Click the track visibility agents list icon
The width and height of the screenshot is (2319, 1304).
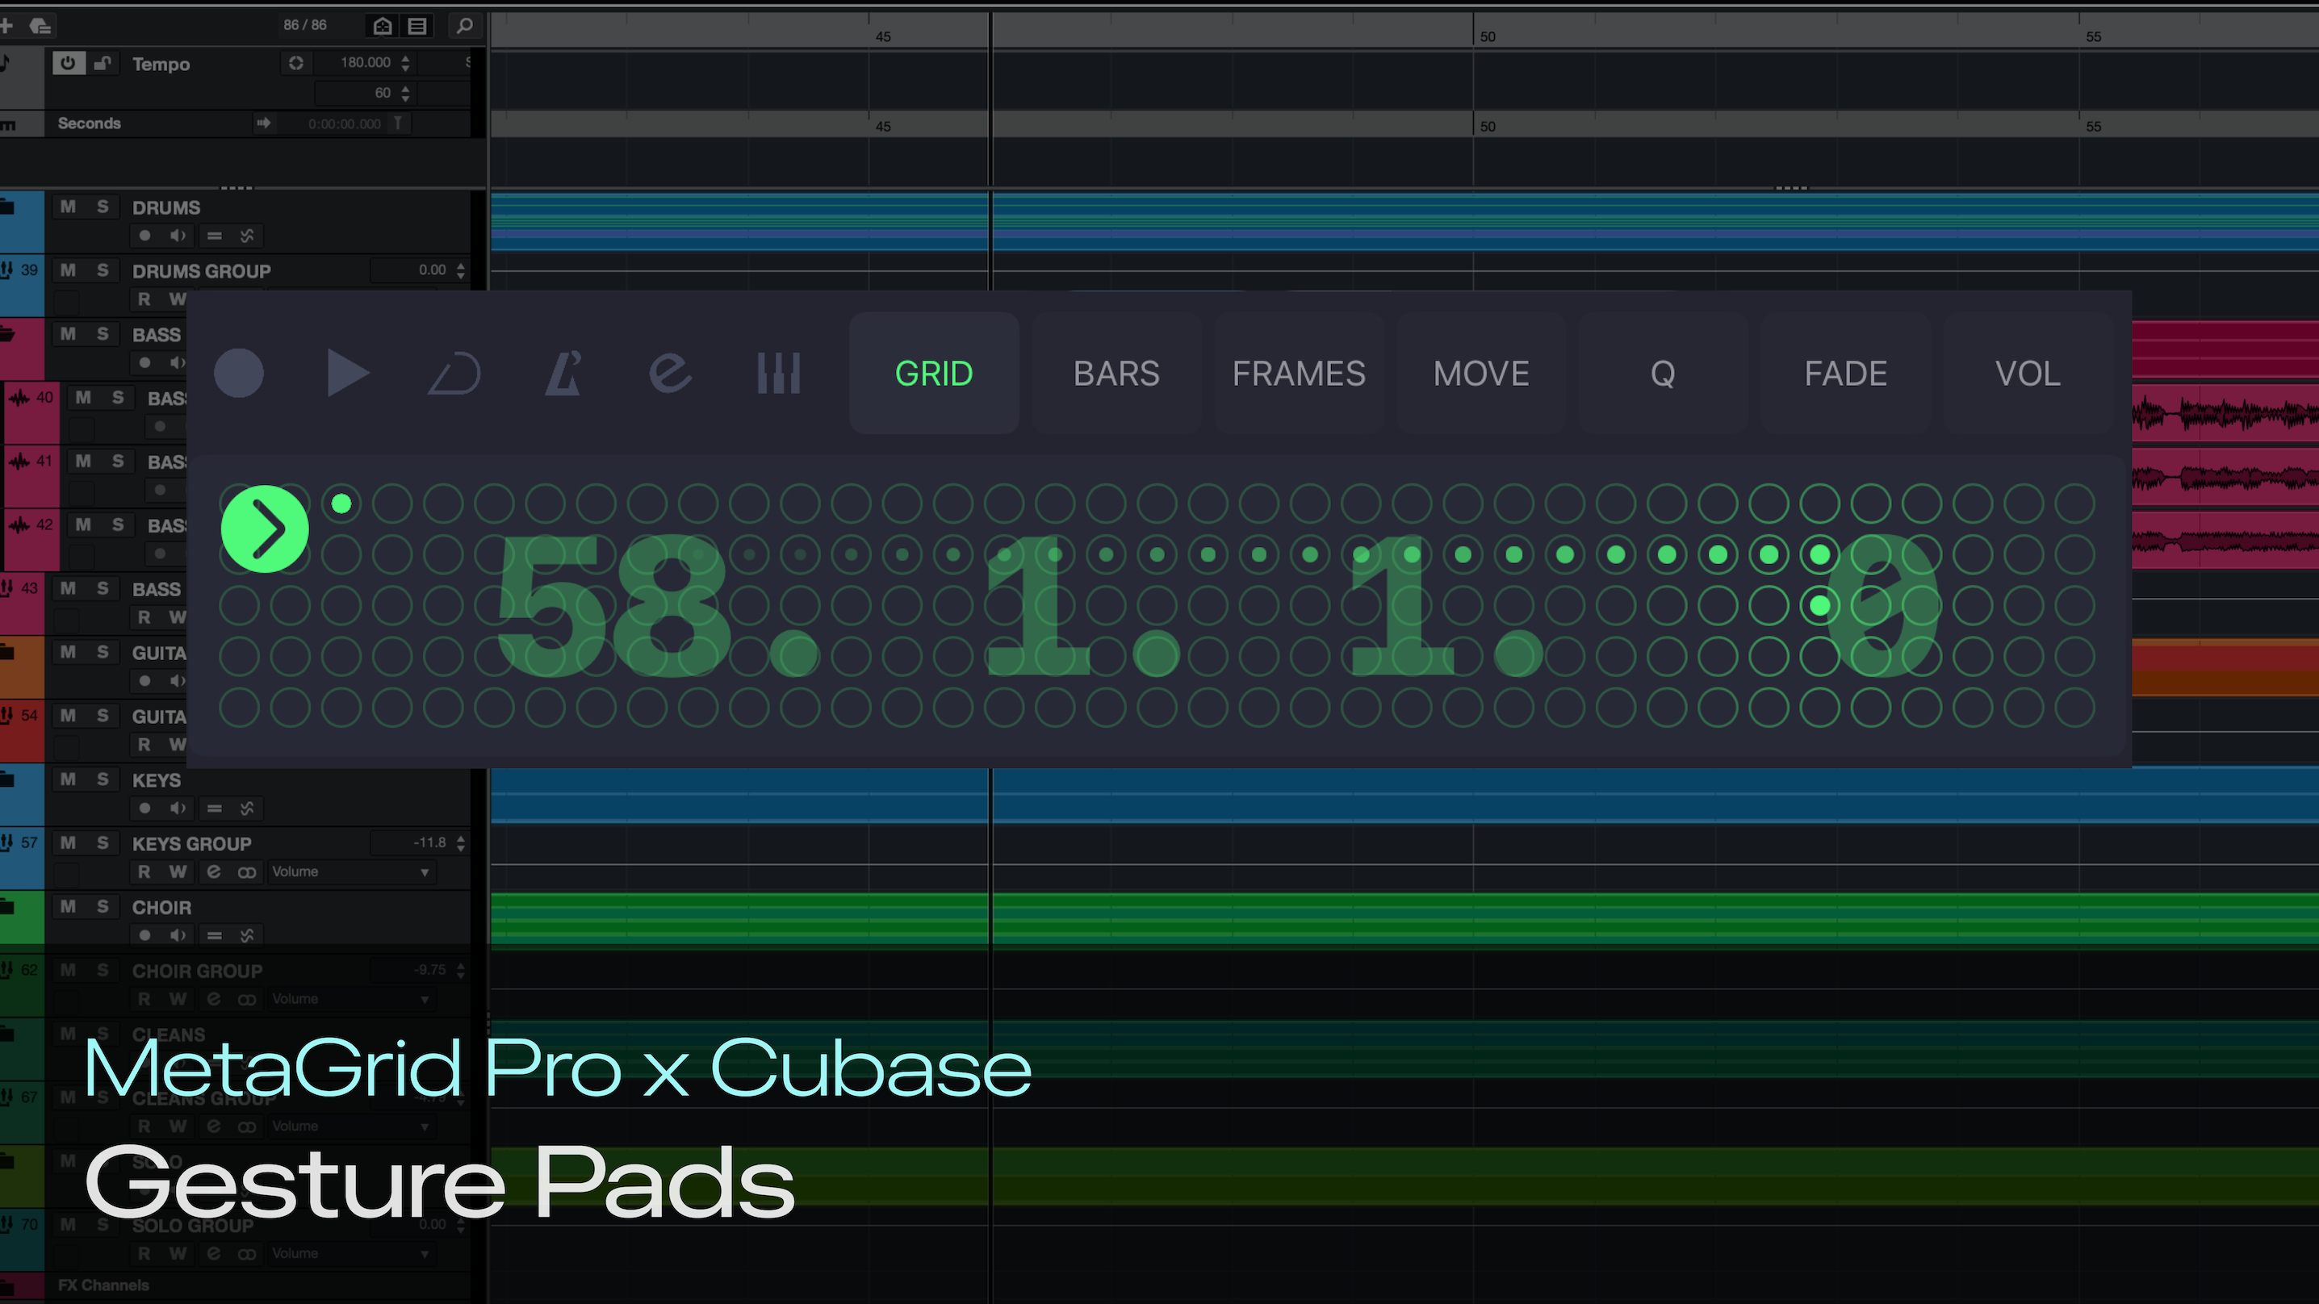pos(417,26)
